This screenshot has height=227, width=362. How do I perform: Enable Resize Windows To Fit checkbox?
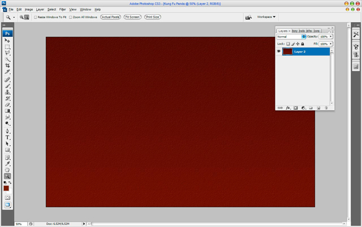(x=36, y=17)
